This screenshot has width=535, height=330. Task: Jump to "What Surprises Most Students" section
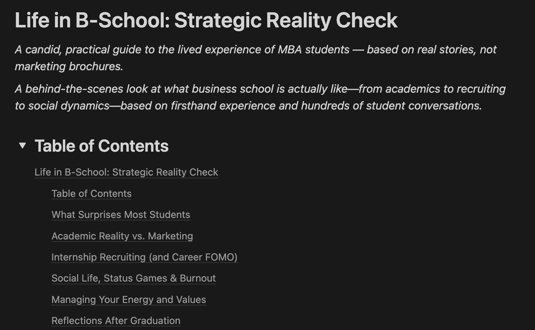[121, 215]
